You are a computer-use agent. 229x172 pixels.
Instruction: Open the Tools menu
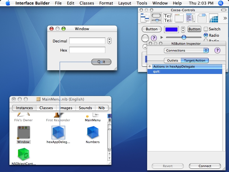pos(142,3)
